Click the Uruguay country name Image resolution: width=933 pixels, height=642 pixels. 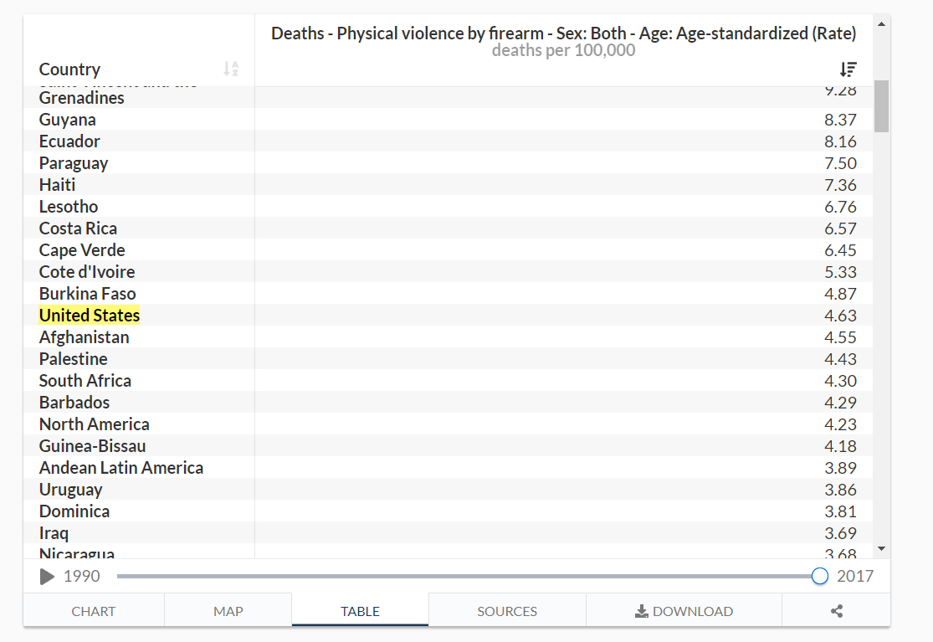(71, 490)
